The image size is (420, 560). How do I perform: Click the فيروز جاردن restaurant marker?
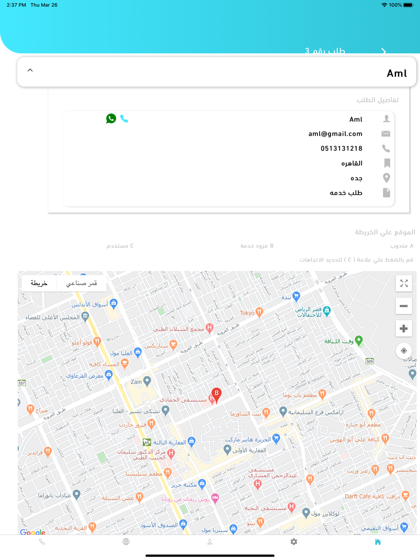(152, 424)
